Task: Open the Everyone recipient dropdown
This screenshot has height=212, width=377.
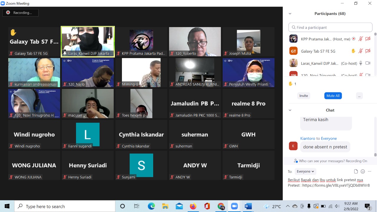Action: (x=305, y=171)
